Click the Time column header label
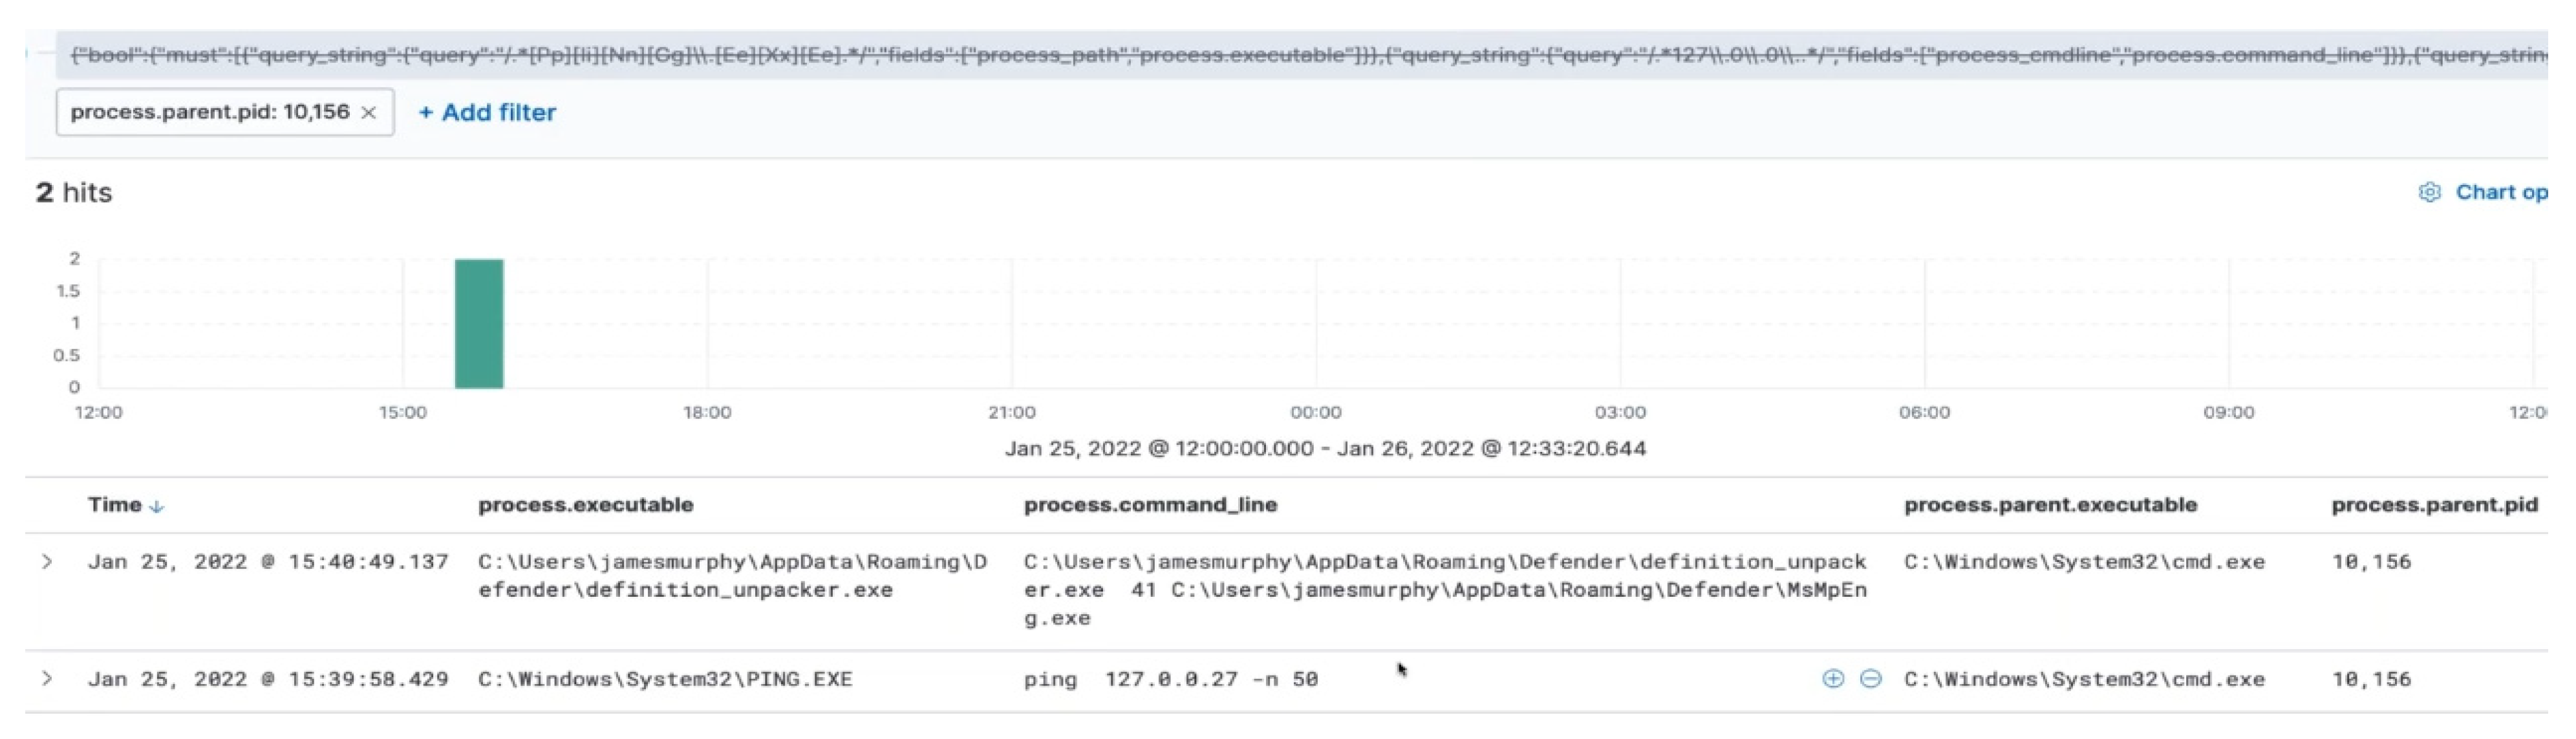The width and height of the screenshot is (2576, 739). pyautogui.click(x=114, y=505)
